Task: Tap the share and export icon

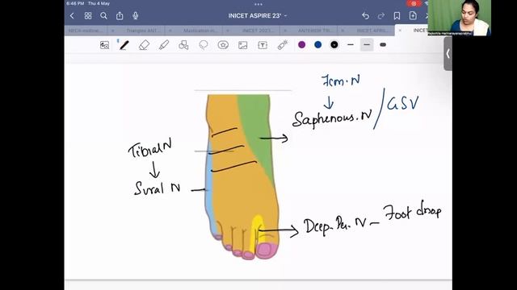Action: 120,15
